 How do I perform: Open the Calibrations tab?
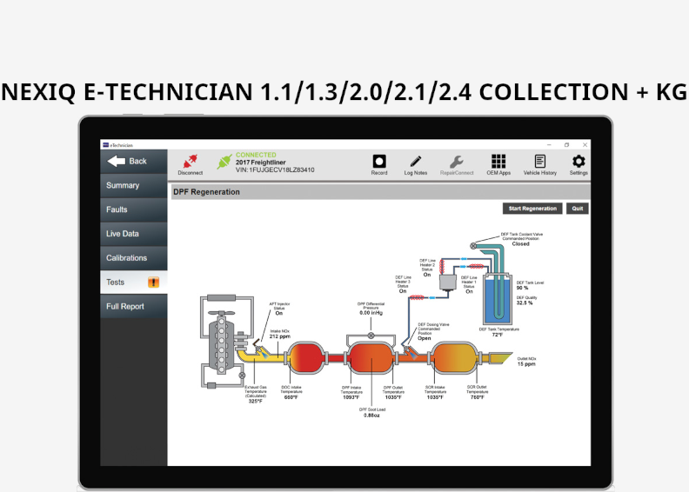pyautogui.click(x=134, y=257)
